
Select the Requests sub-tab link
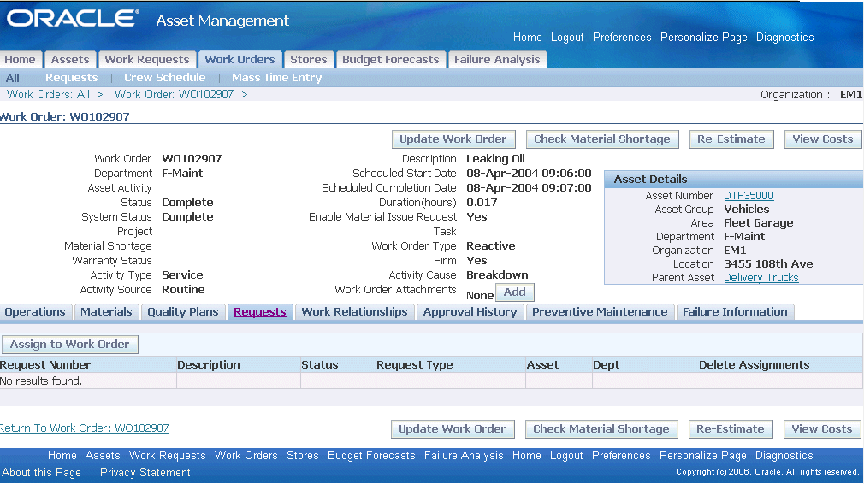(x=260, y=311)
